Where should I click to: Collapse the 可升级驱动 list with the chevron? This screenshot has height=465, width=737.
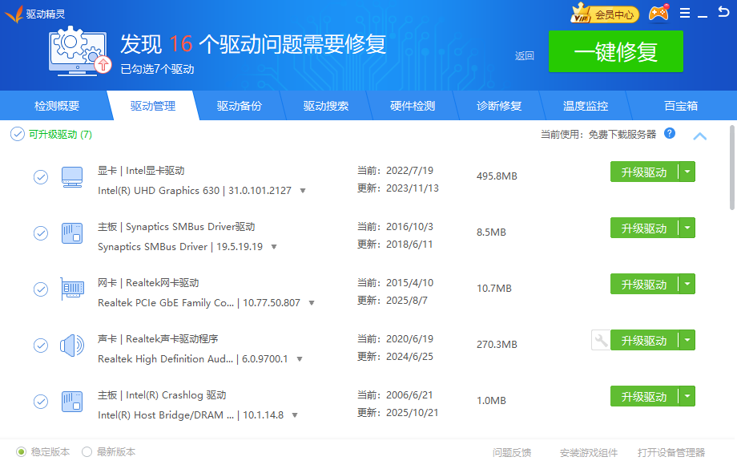pyautogui.click(x=699, y=136)
